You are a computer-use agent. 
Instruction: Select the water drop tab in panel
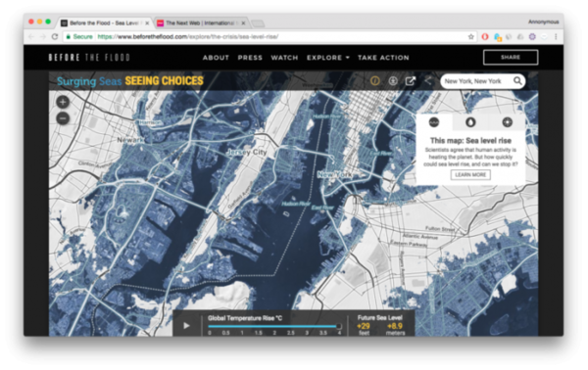[x=470, y=122]
